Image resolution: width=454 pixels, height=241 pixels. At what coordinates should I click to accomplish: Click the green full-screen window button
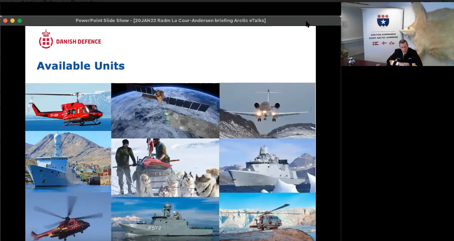click(20, 21)
